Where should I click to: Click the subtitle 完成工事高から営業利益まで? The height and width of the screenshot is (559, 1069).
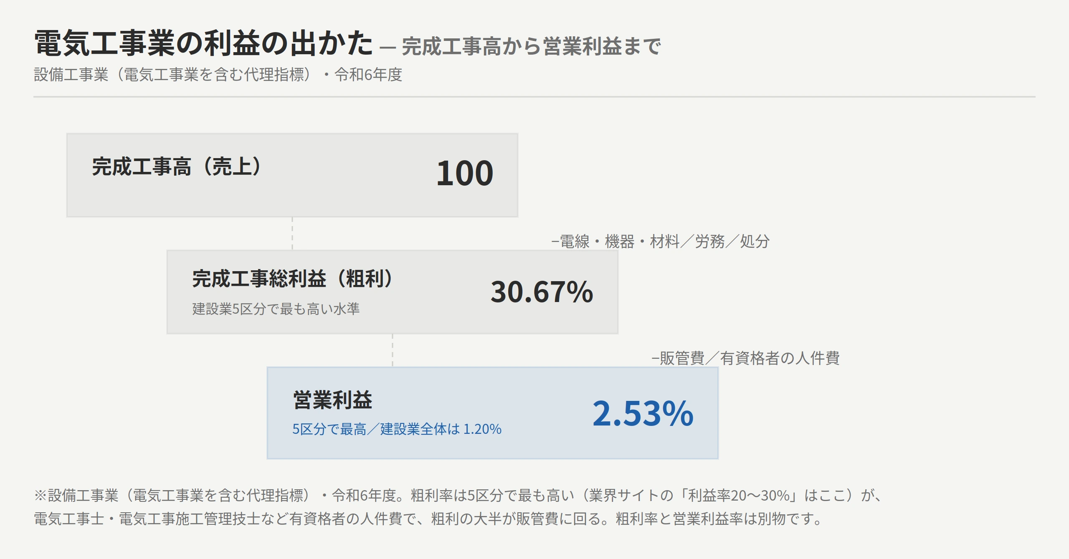[531, 46]
